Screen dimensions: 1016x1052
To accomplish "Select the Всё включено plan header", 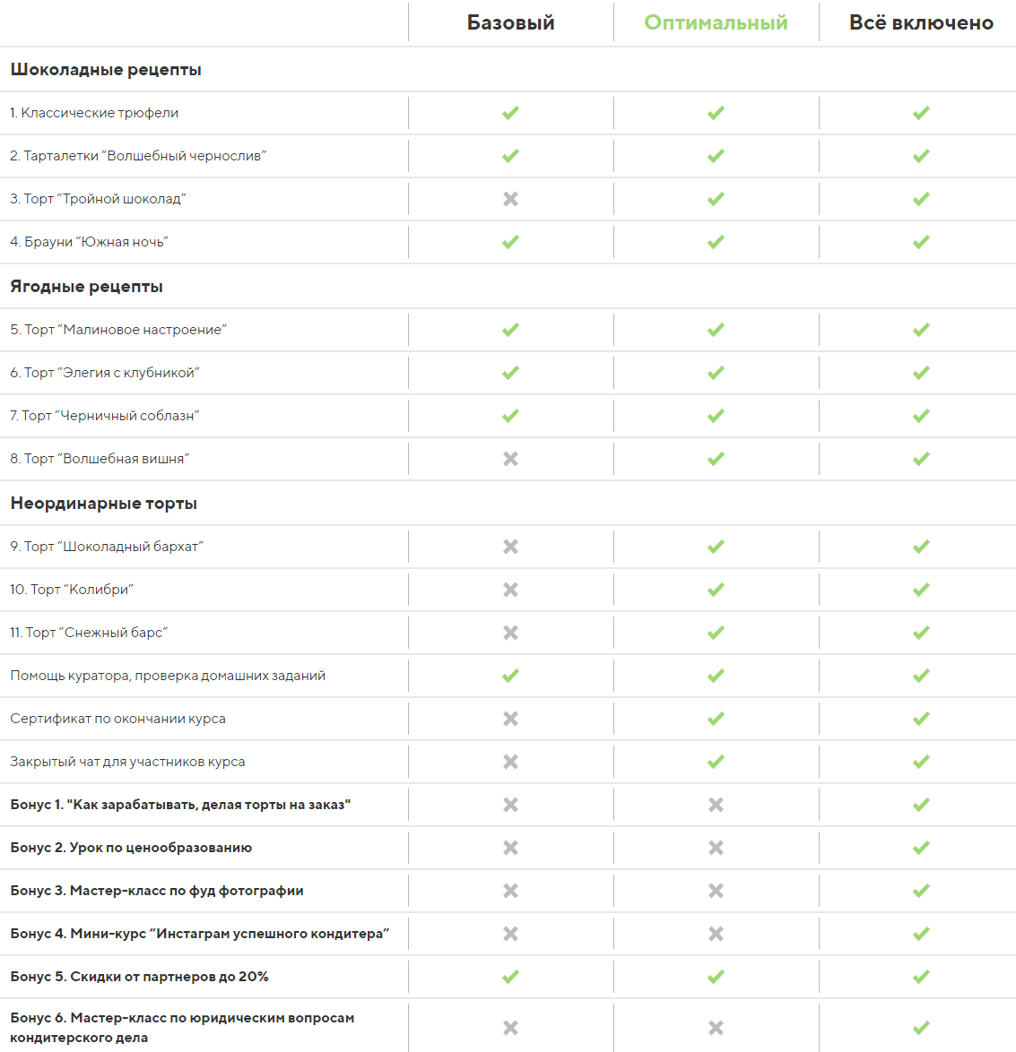I will 921,23.
